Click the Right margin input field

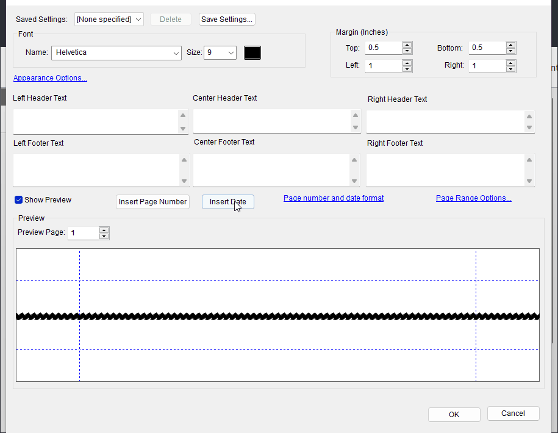tap(487, 66)
